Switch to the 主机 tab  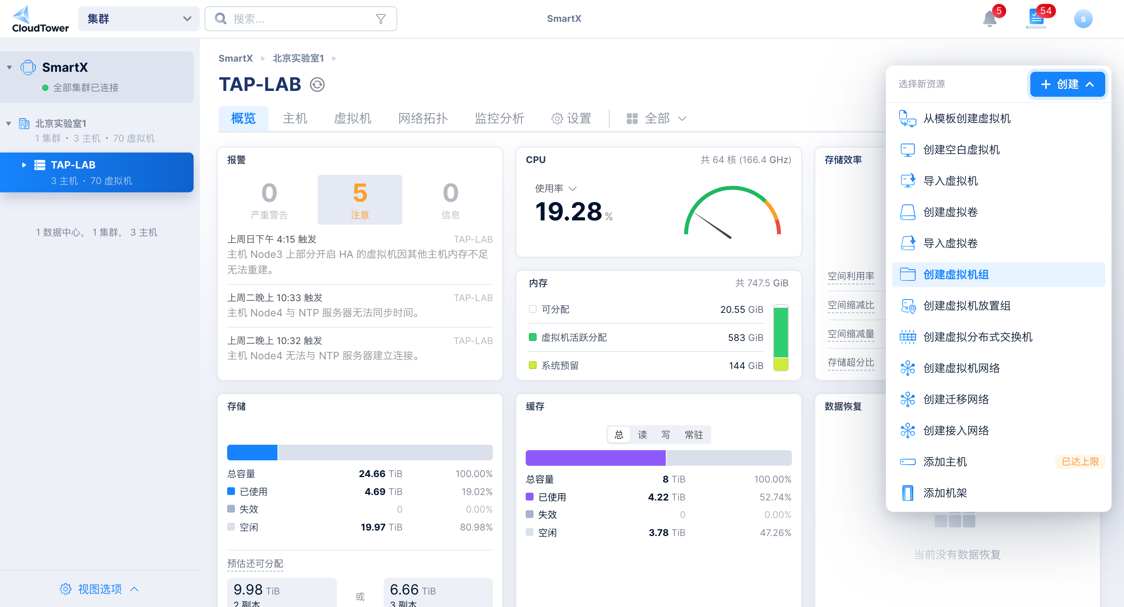coord(295,118)
